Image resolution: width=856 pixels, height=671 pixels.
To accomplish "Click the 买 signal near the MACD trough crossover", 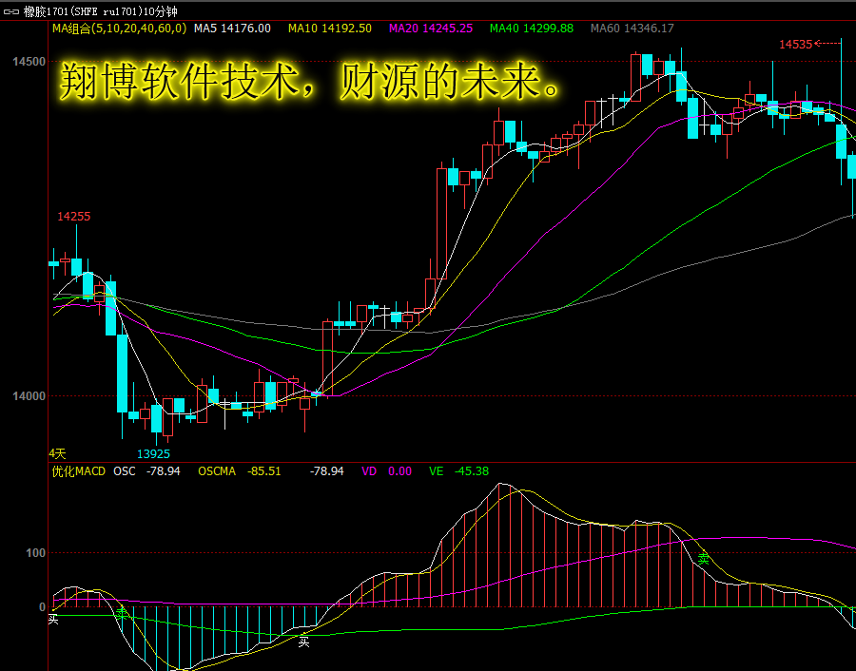I will click(x=303, y=642).
